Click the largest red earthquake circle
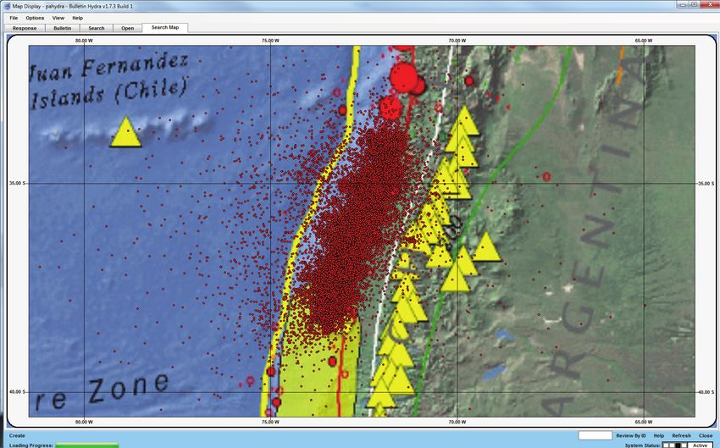 pyautogui.click(x=405, y=79)
